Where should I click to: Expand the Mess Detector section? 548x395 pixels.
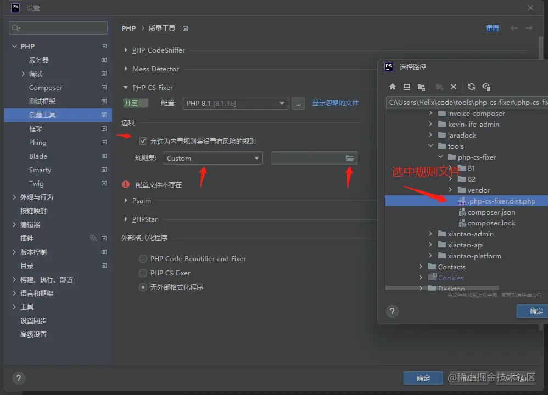tap(125, 69)
